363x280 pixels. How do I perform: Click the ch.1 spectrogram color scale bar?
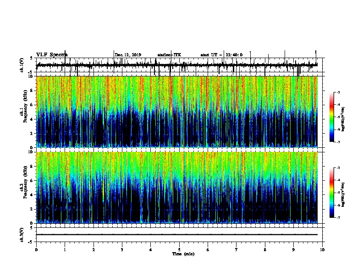(331, 117)
